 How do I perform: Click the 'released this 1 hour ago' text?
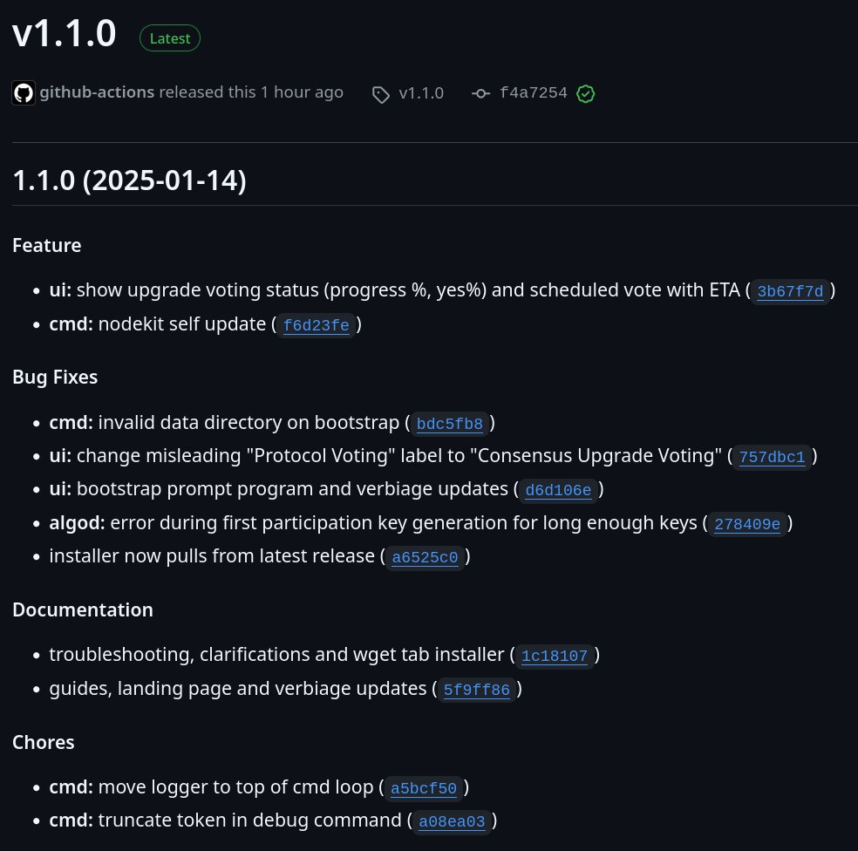[251, 92]
